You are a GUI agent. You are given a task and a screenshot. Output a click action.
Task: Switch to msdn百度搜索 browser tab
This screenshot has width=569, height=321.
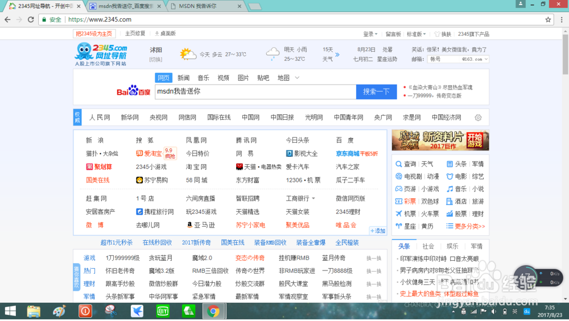click(x=126, y=6)
